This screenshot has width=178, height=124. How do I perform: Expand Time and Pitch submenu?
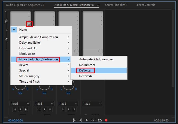pyautogui.click(x=41, y=82)
